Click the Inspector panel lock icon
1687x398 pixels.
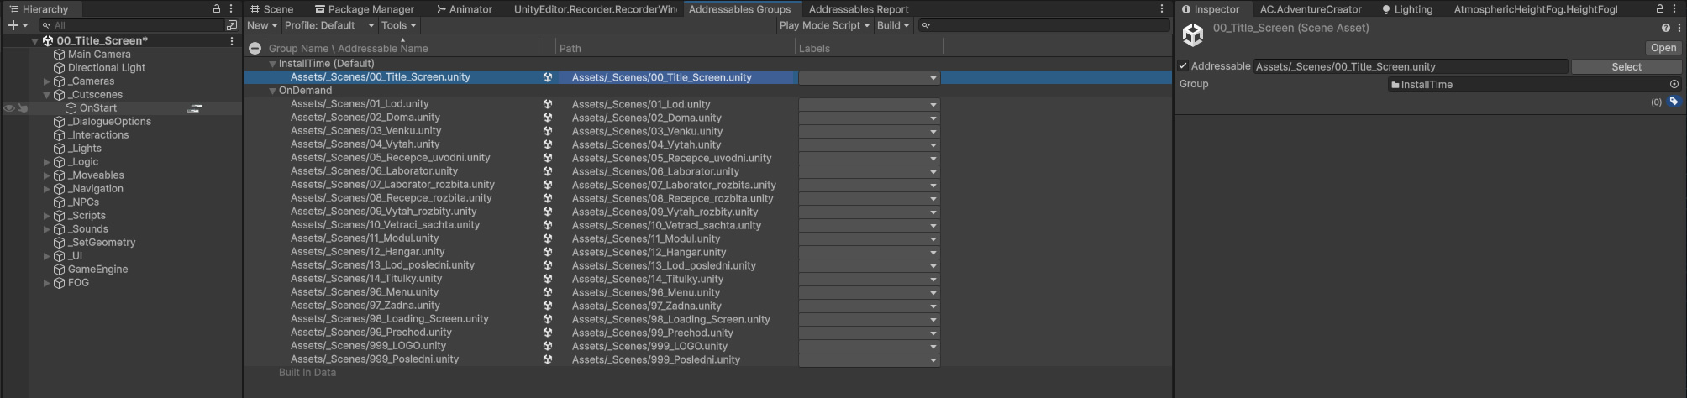[x=1660, y=8]
